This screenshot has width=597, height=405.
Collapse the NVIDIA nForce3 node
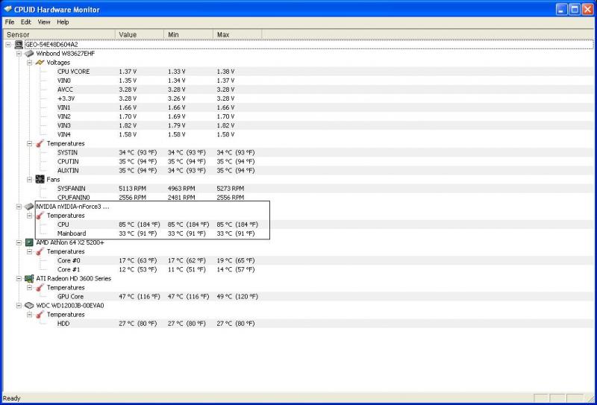click(x=19, y=207)
